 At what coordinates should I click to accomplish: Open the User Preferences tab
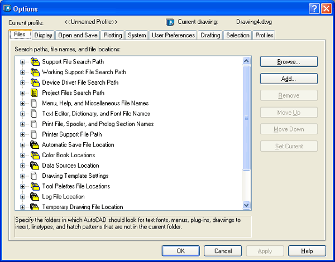[174, 35]
